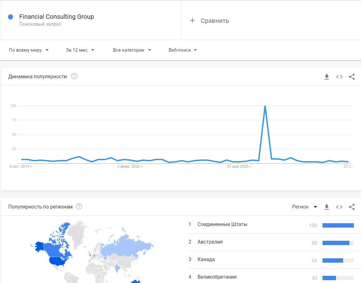
Task: Open help tooltip next to Популярность по регионам
Action: 79,206
